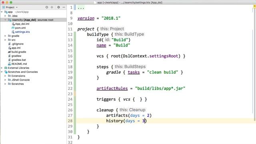Click the pom.xml Maven icon
The image size is (256, 144).
coord(13,28)
